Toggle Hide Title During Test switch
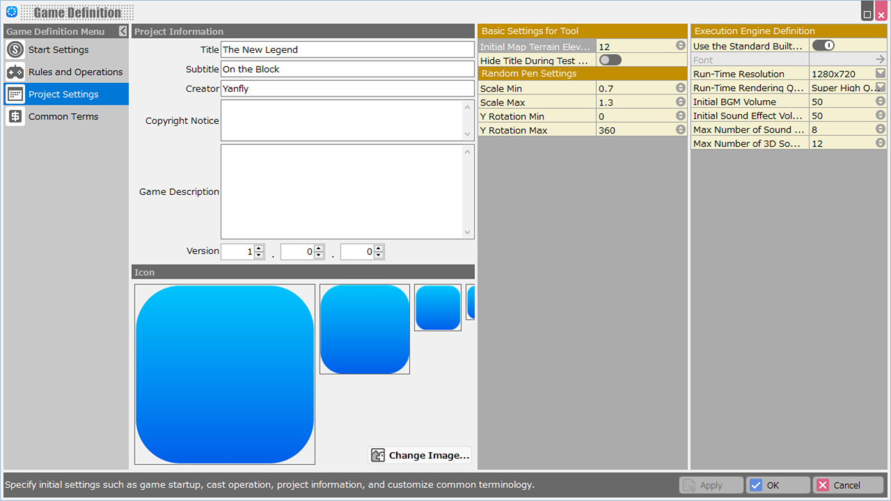The image size is (891, 501). coord(610,60)
